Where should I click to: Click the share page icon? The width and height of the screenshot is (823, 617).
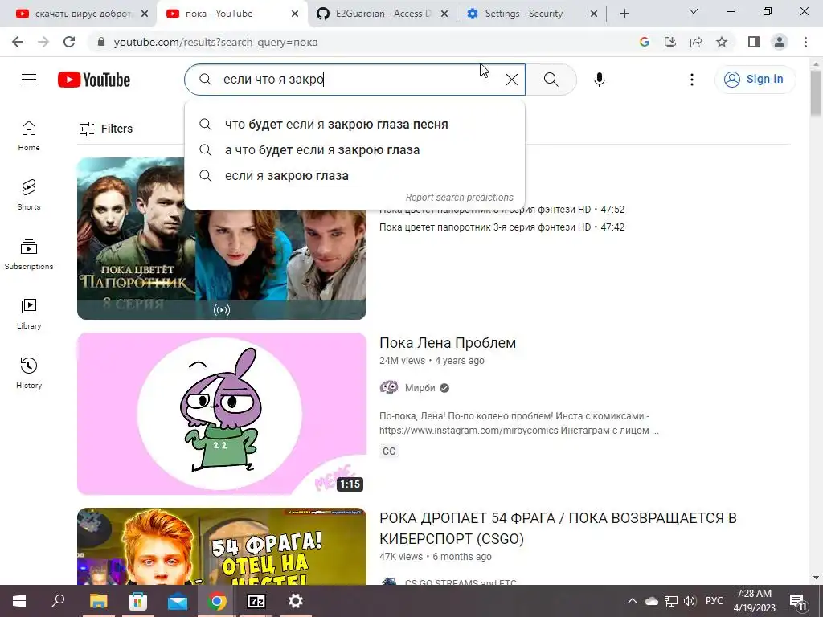[x=696, y=42]
